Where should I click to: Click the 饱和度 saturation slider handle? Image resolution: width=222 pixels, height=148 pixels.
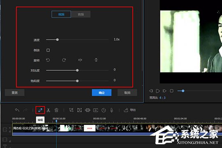coord(77,81)
